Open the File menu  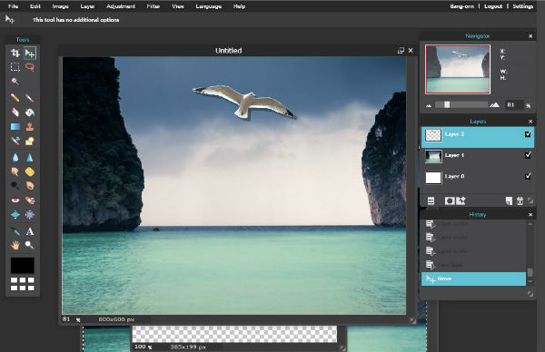pyautogui.click(x=13, y=6)
